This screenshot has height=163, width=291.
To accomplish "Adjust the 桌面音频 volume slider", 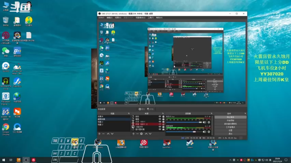I will pos(184,132).
